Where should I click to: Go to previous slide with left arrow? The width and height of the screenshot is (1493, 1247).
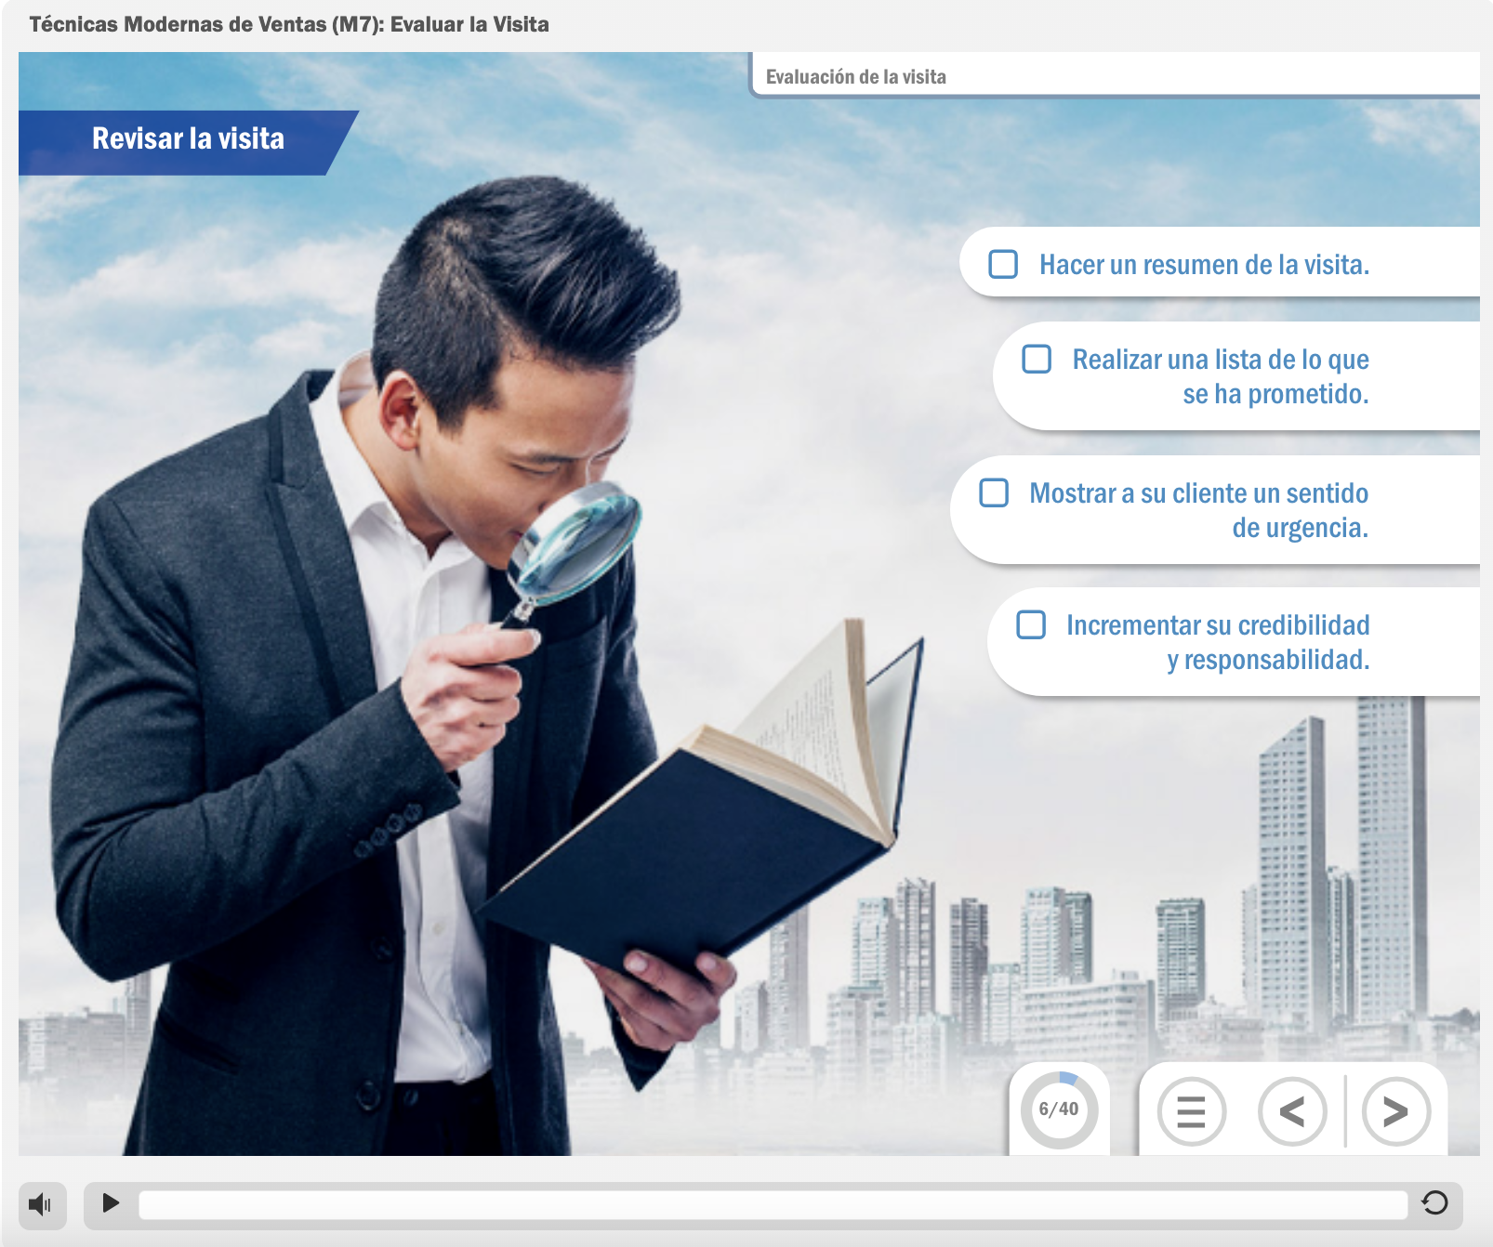1291,1111
